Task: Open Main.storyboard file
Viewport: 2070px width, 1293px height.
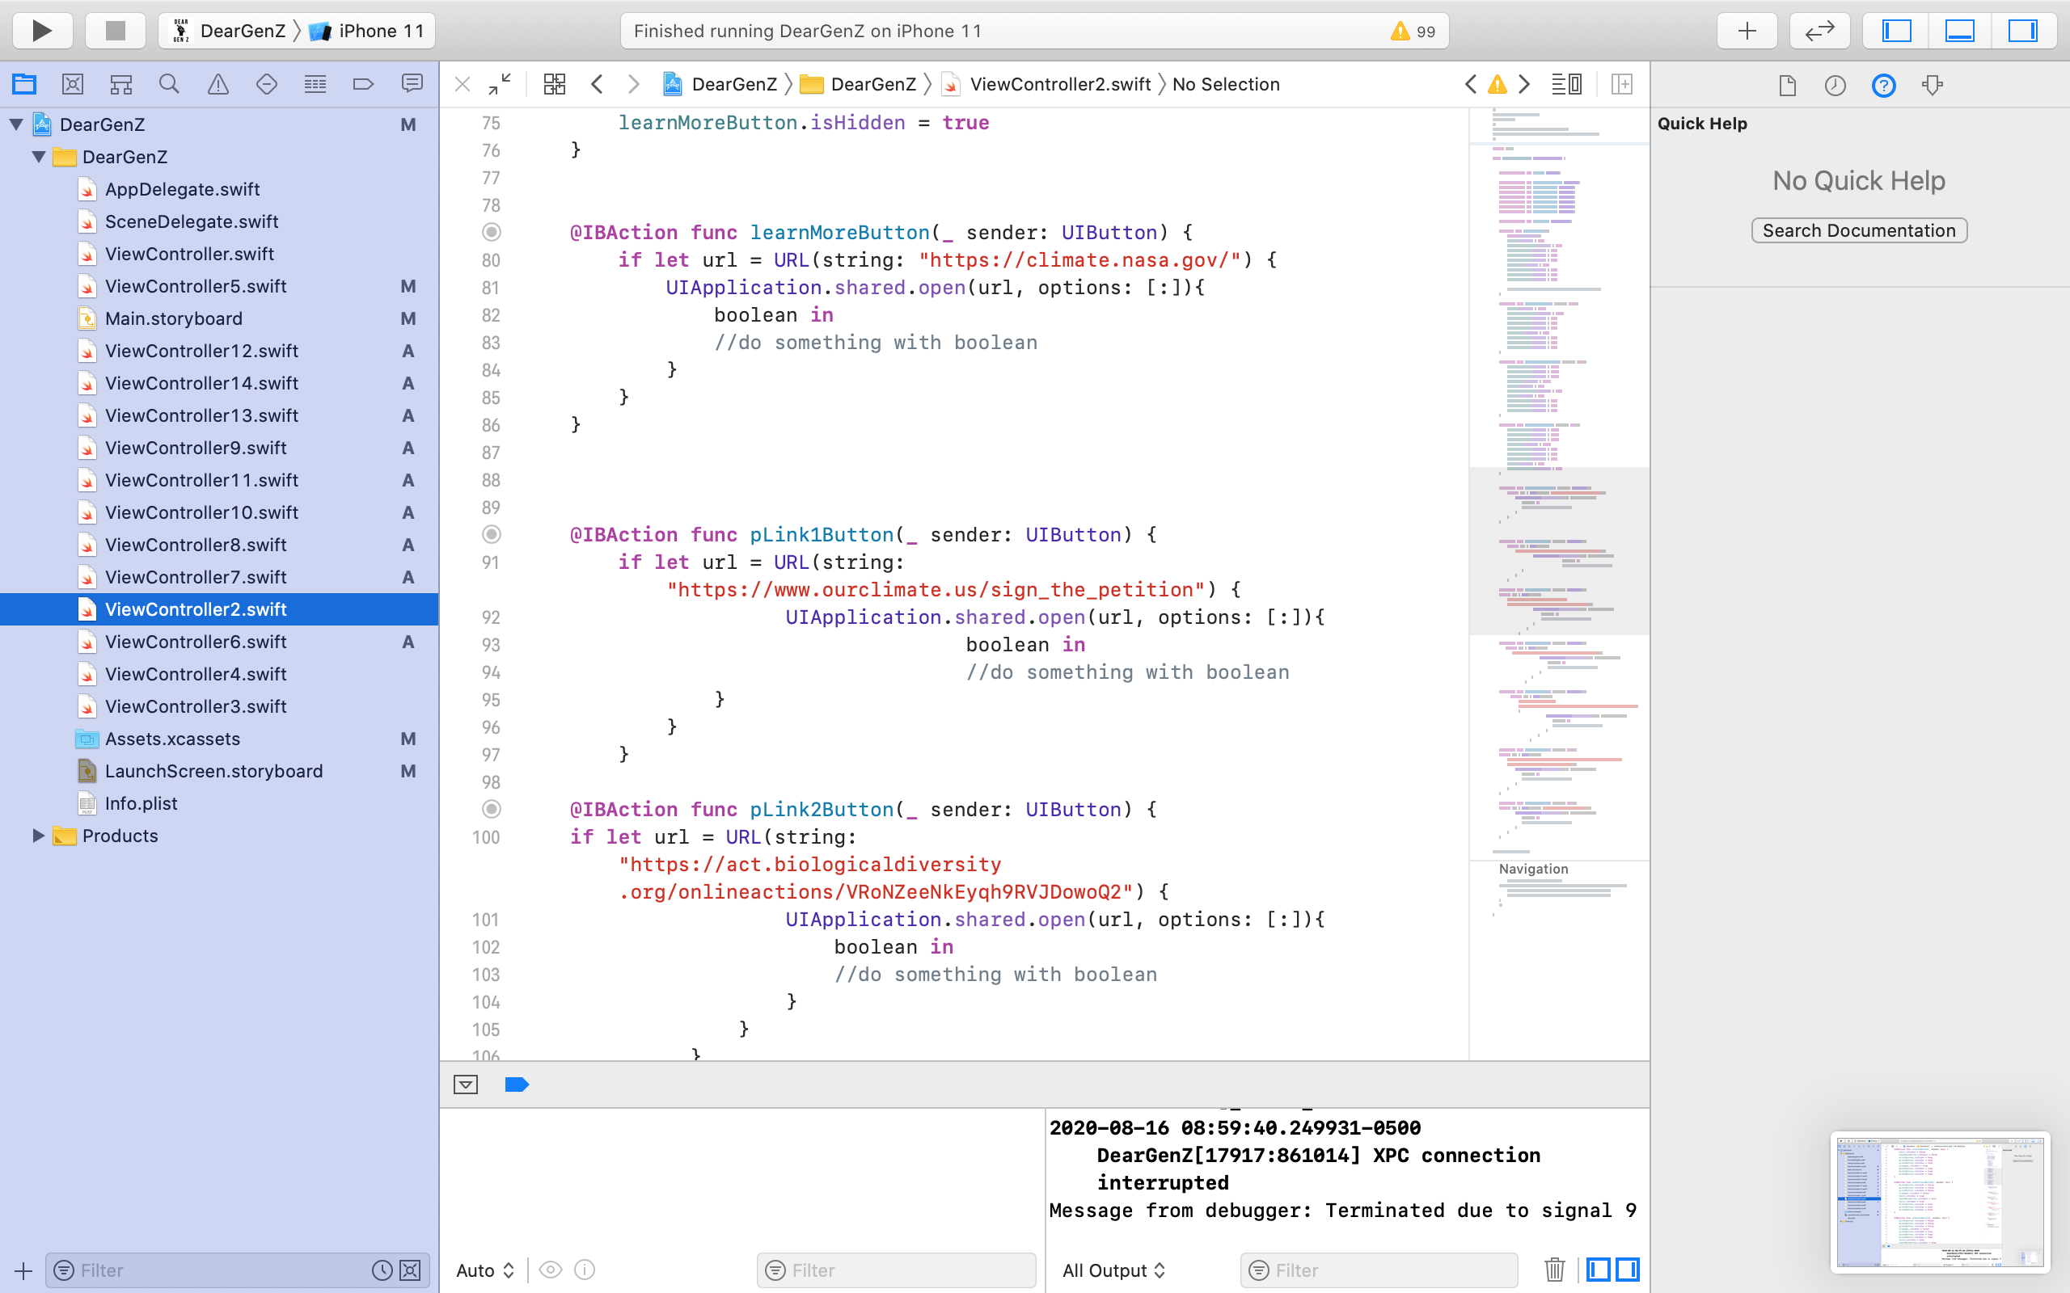Action: 174,318
